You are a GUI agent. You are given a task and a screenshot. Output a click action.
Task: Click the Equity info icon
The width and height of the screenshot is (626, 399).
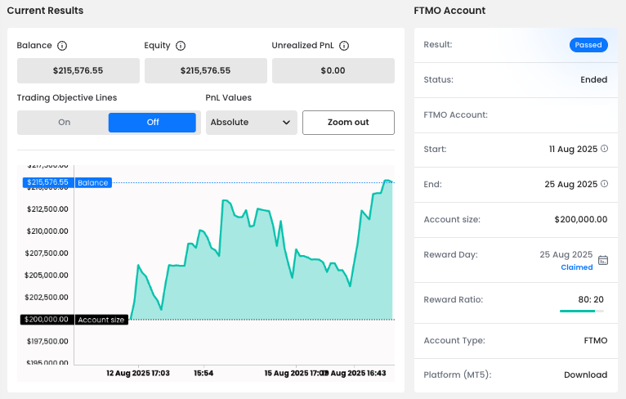(x=181, y=46)
